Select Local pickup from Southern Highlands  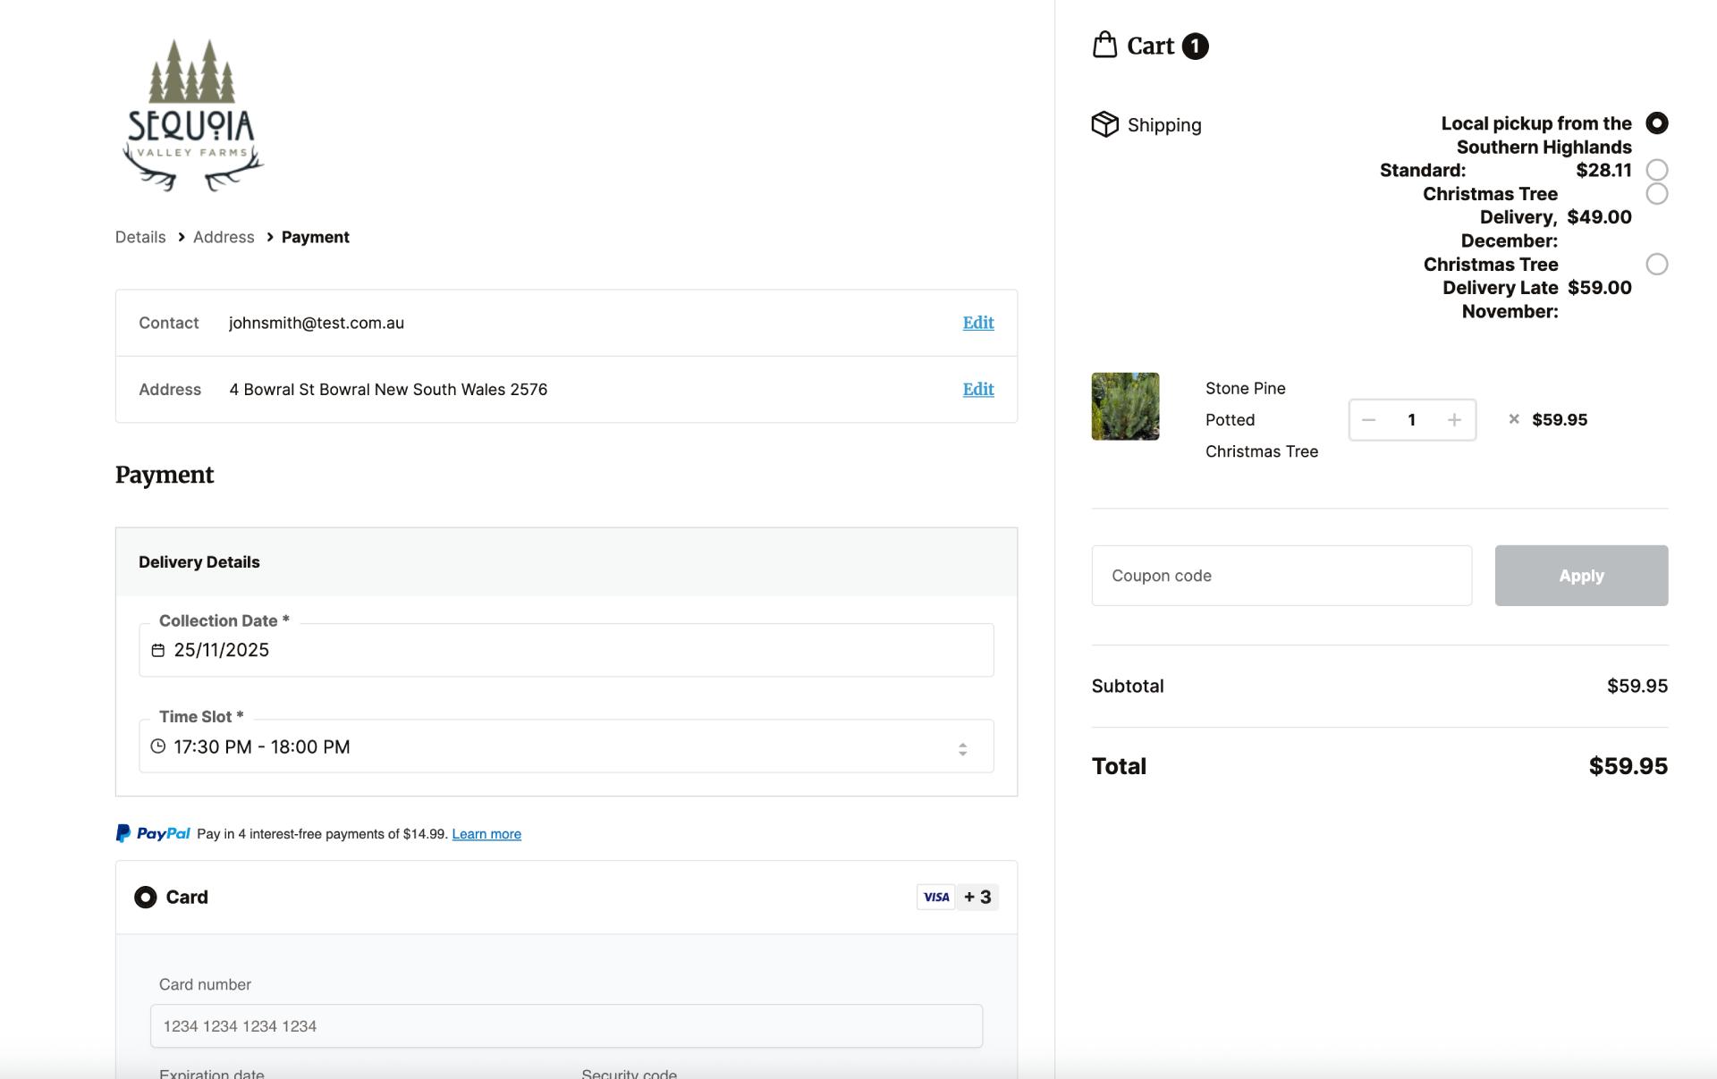pyautogui.click(x=1656, y=123)
